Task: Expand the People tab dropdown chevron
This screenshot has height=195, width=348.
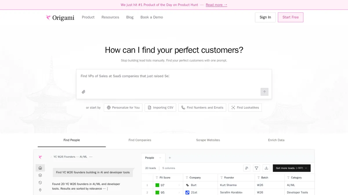Action: pyautogui.click(x=160, y=158)
